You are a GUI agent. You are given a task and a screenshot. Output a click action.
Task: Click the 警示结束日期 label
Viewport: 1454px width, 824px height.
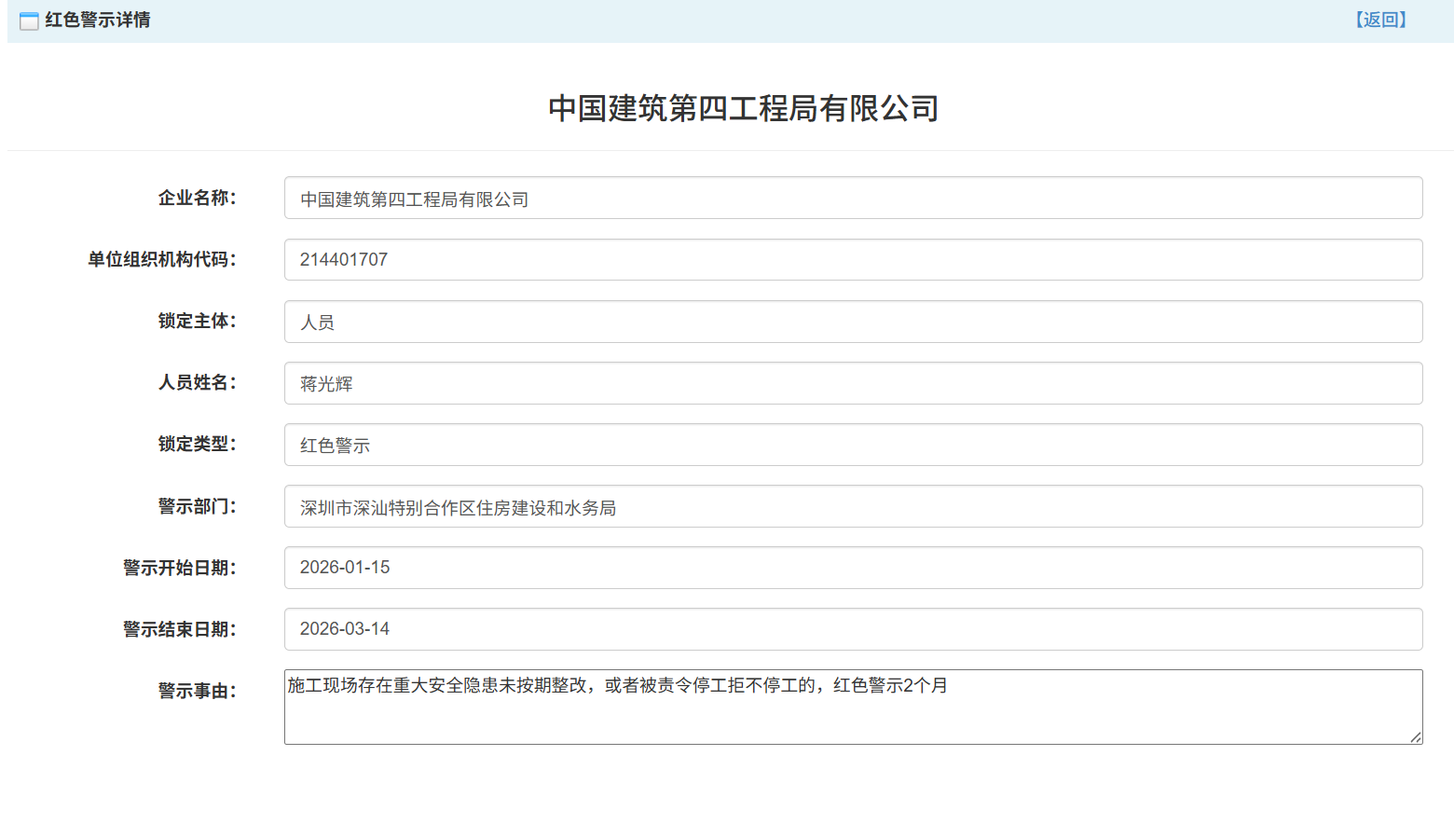pyautogui.click(x=180, y=629)
